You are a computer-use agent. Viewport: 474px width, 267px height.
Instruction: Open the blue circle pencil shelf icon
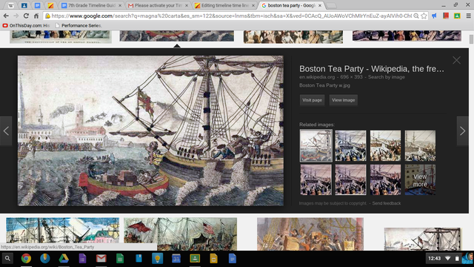coord(44,259)
